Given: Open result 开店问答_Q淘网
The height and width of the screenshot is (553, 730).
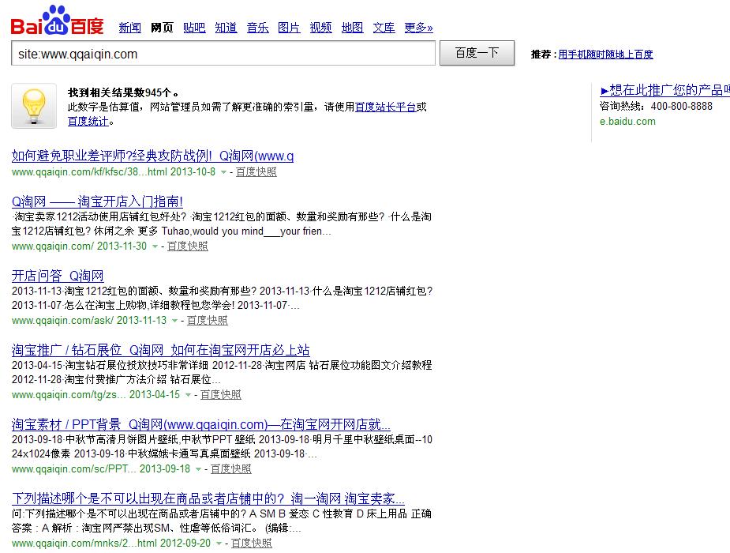Looking at the screenshot, I should tap(58, 276).
